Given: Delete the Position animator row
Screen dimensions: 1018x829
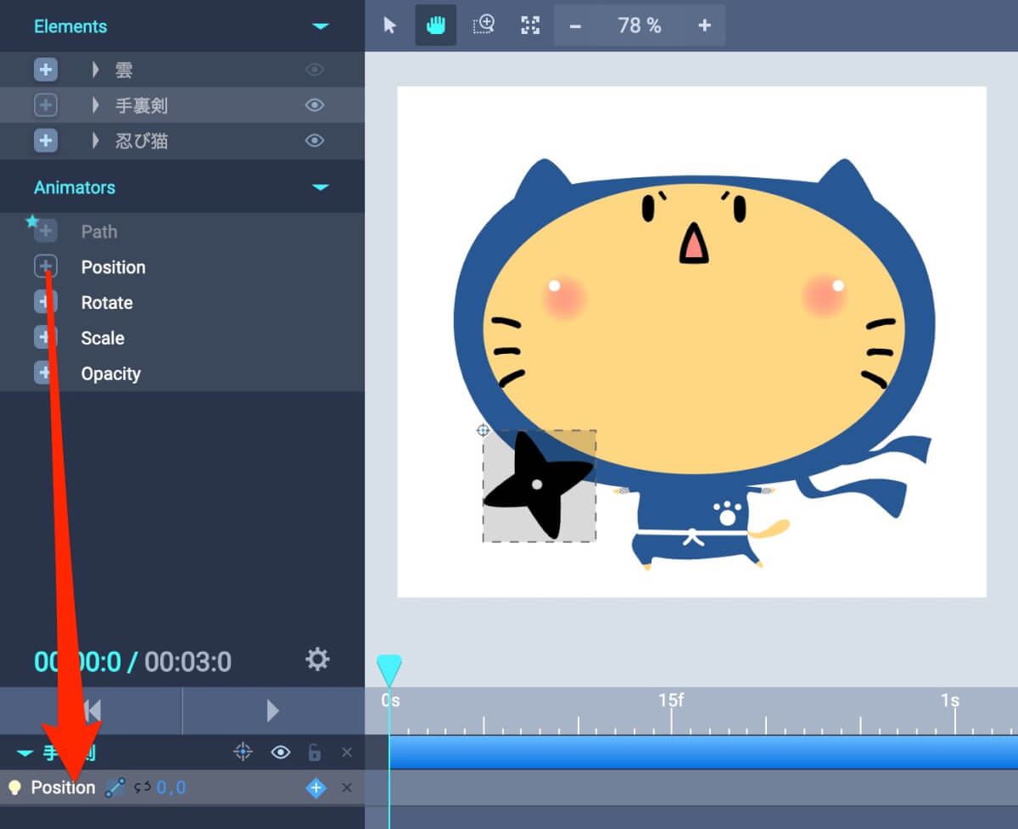Looking at the screenshot, I should pyautogui.click(x=347, y=788).
